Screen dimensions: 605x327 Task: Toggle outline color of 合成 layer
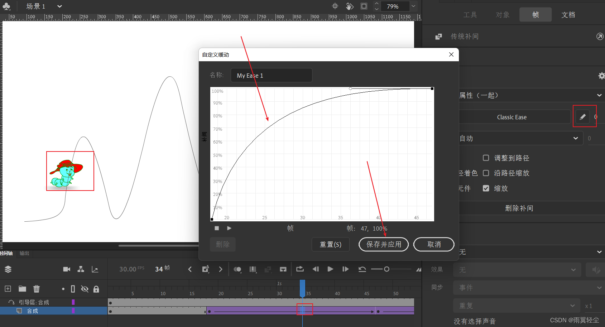73,311
